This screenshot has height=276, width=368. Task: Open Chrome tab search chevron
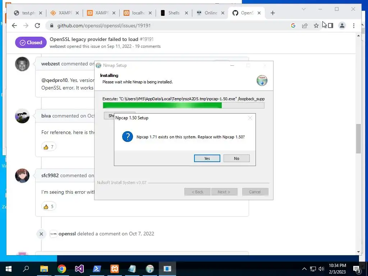pyautogui.click(x=304, y=9)
